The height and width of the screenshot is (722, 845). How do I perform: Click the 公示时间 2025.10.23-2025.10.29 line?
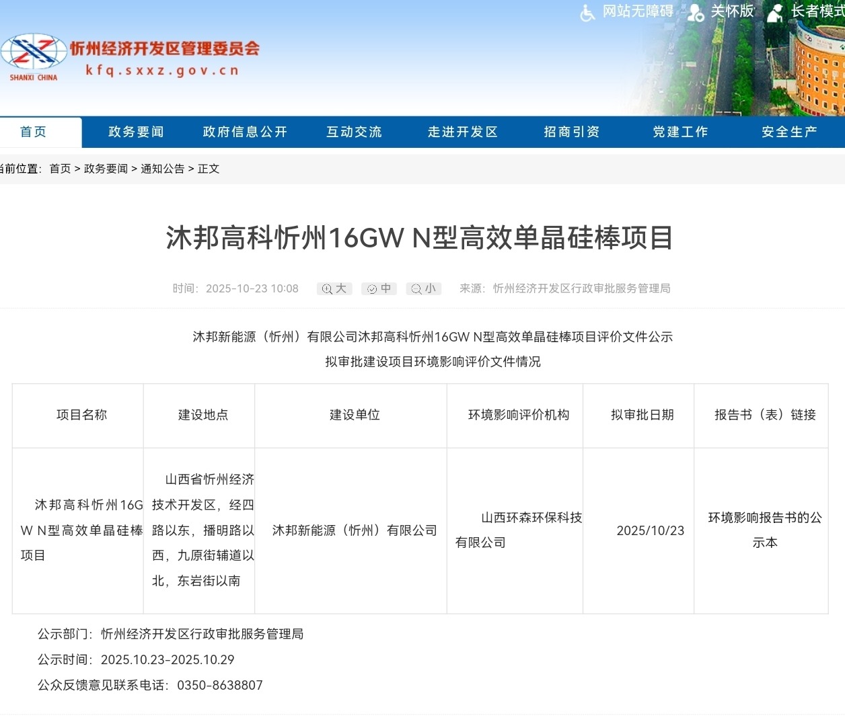click(x=136, y=660)
